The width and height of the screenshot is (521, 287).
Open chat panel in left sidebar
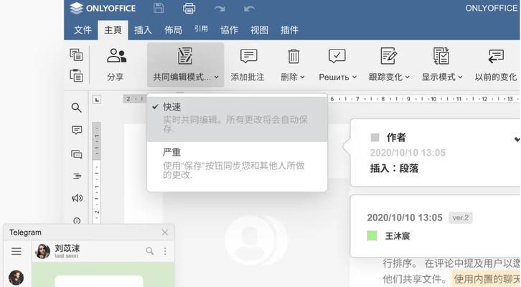point(77,154)
